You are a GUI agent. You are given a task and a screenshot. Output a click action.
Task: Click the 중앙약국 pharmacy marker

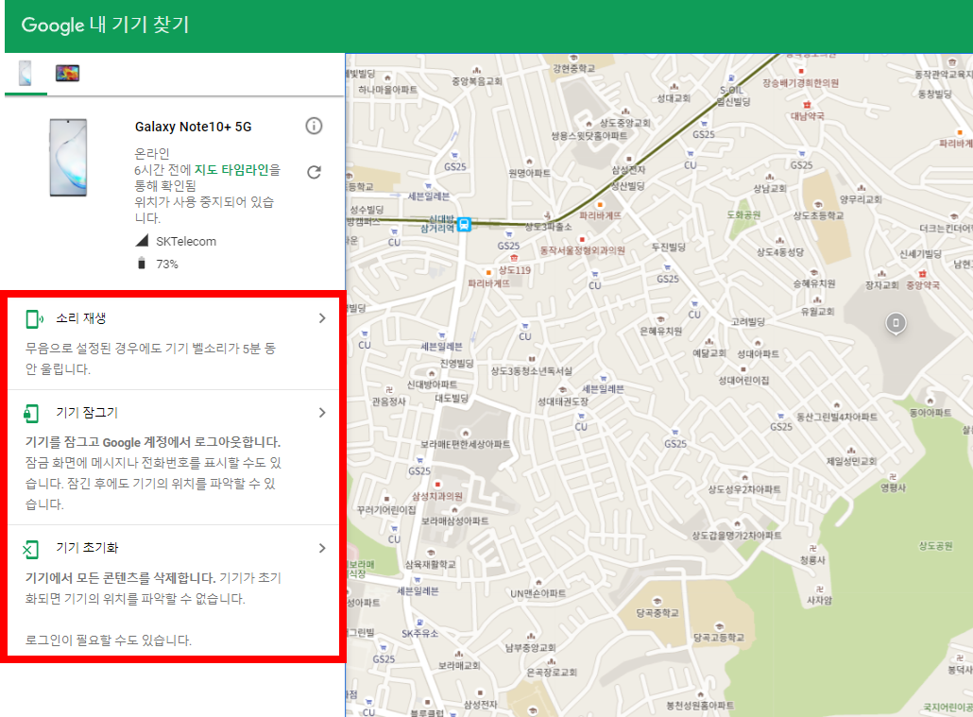[x=923, y=274]
